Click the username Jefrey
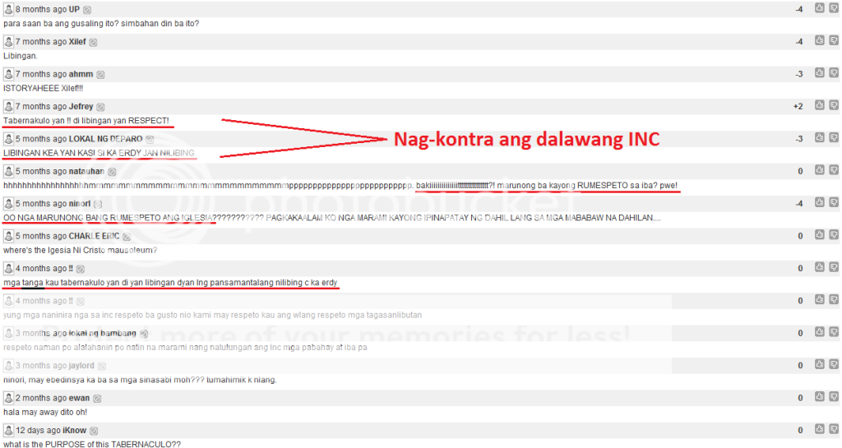Image resolution: width=842 pixels, height=448 pixels. coord(81,106)
